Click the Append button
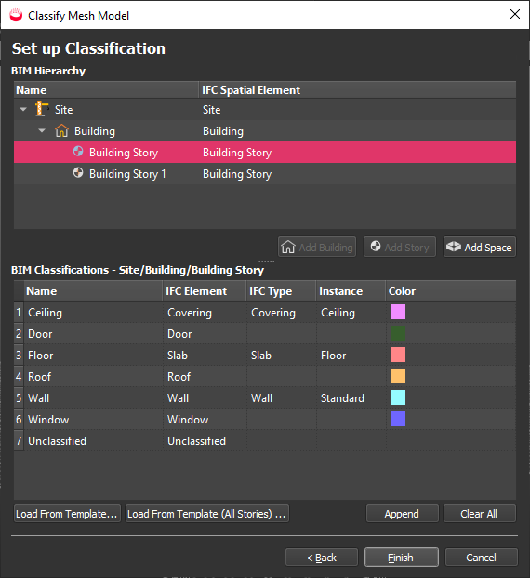This screenshot has height=578, width=530. pyautogui.click(x=403, y=514)
